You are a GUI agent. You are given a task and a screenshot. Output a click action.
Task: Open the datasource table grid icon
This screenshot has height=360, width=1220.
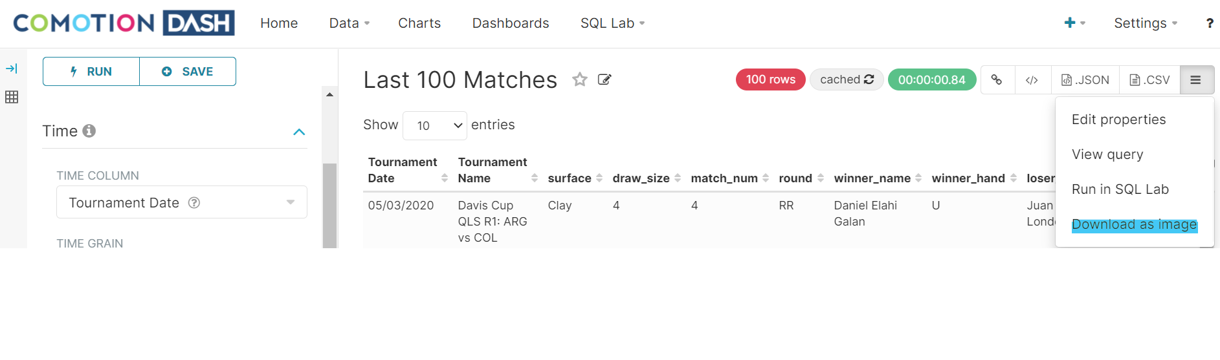12,97
